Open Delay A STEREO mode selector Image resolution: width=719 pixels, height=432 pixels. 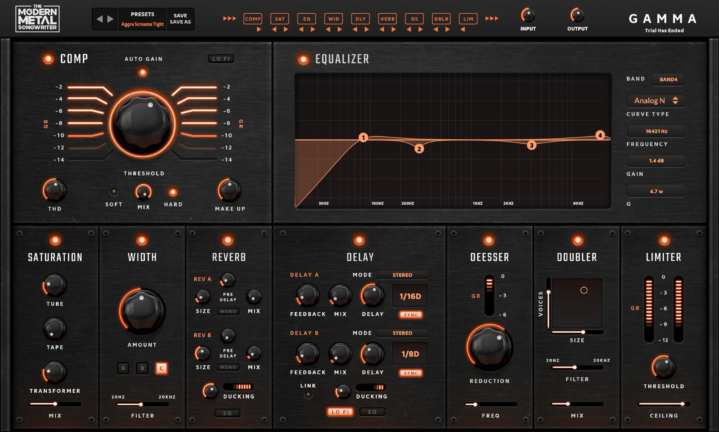point(402,275)
